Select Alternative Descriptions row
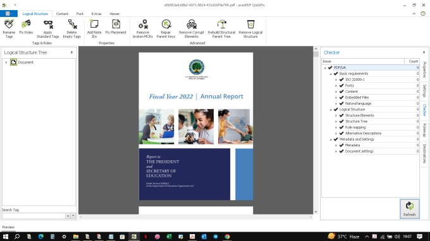 click(x=371, y=133)
